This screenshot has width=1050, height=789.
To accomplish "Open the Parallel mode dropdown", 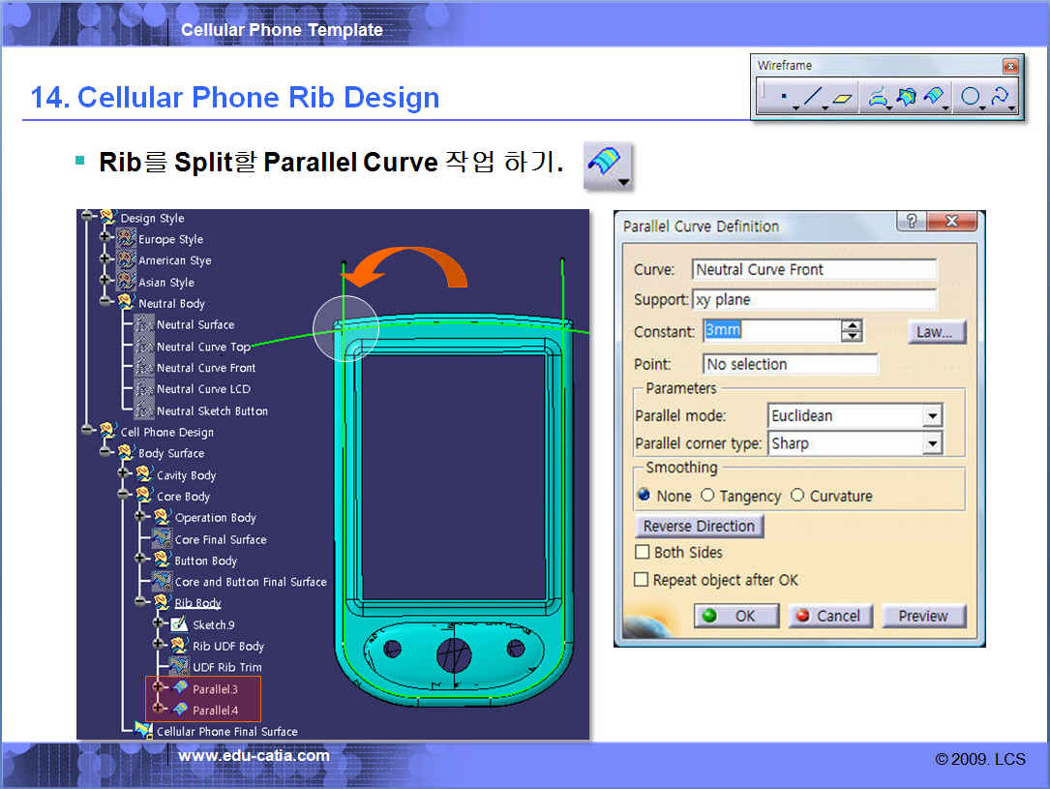I will (x=931, y=416).
